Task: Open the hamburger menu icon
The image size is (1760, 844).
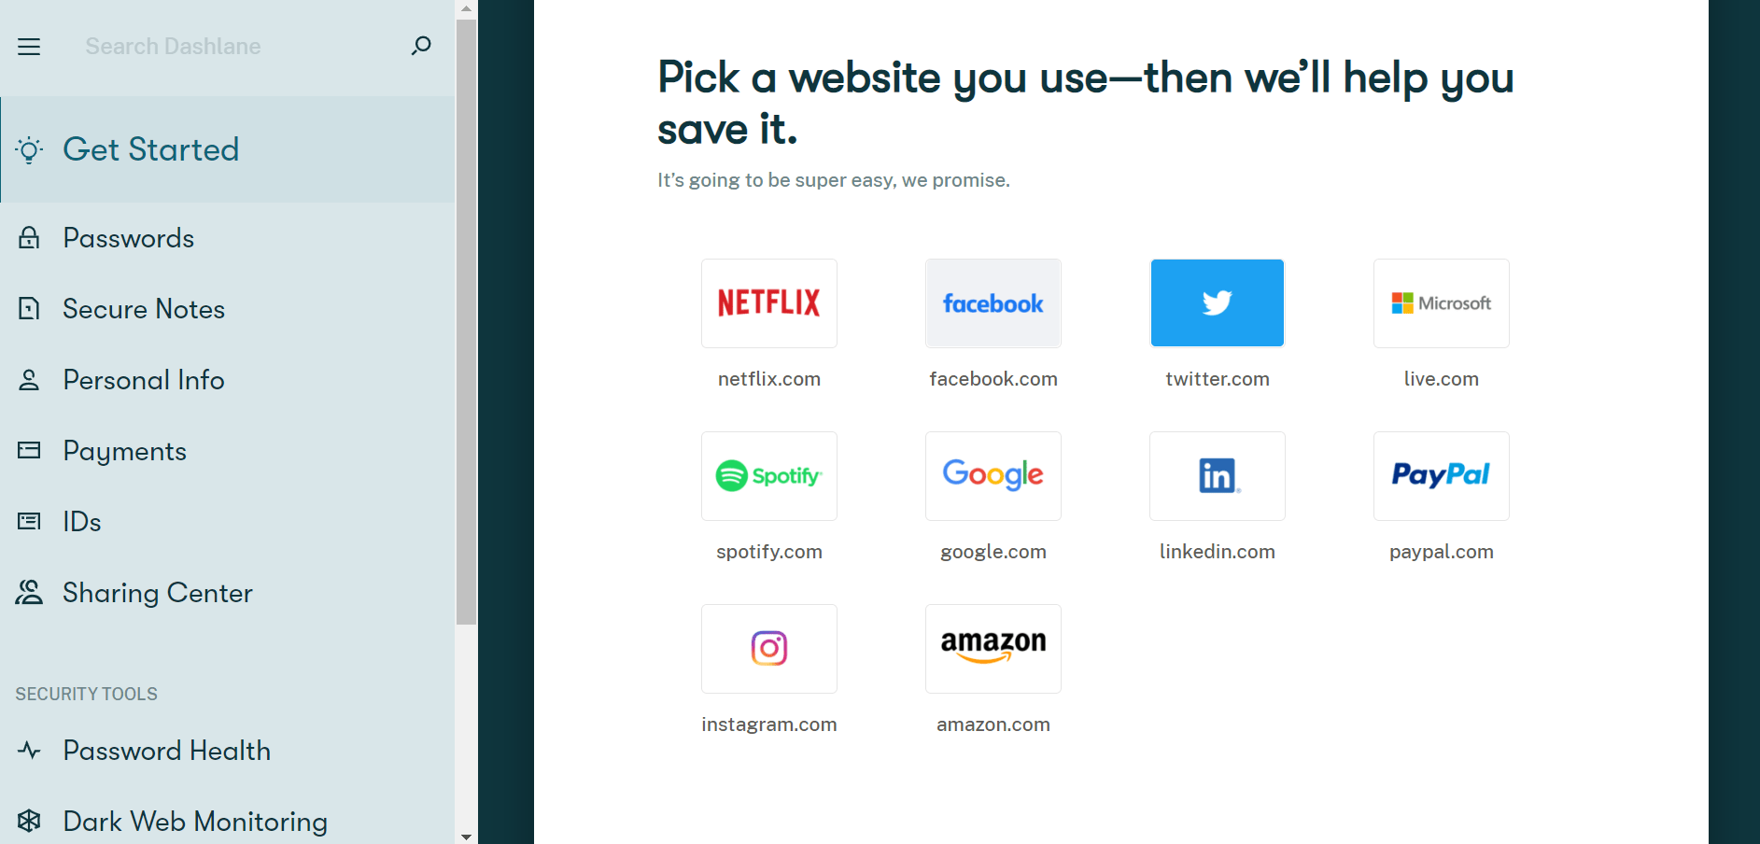Action: pyautogui.click(x=29, y=47)
